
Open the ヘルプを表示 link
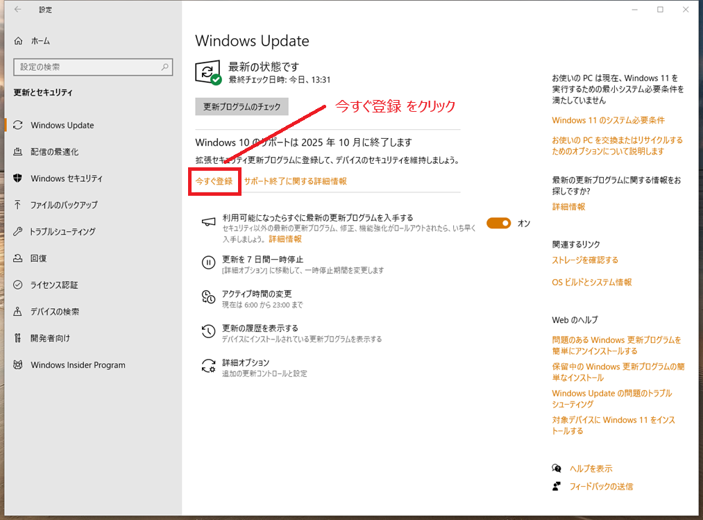(x=591, y=469)
